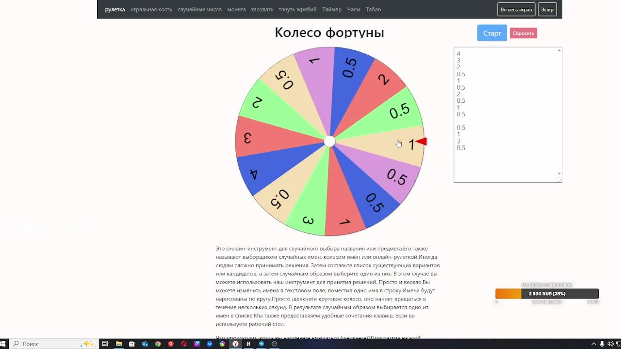Screen dimensions: 621x349
Task: Open the Таймер page
Action: [332, 9]
